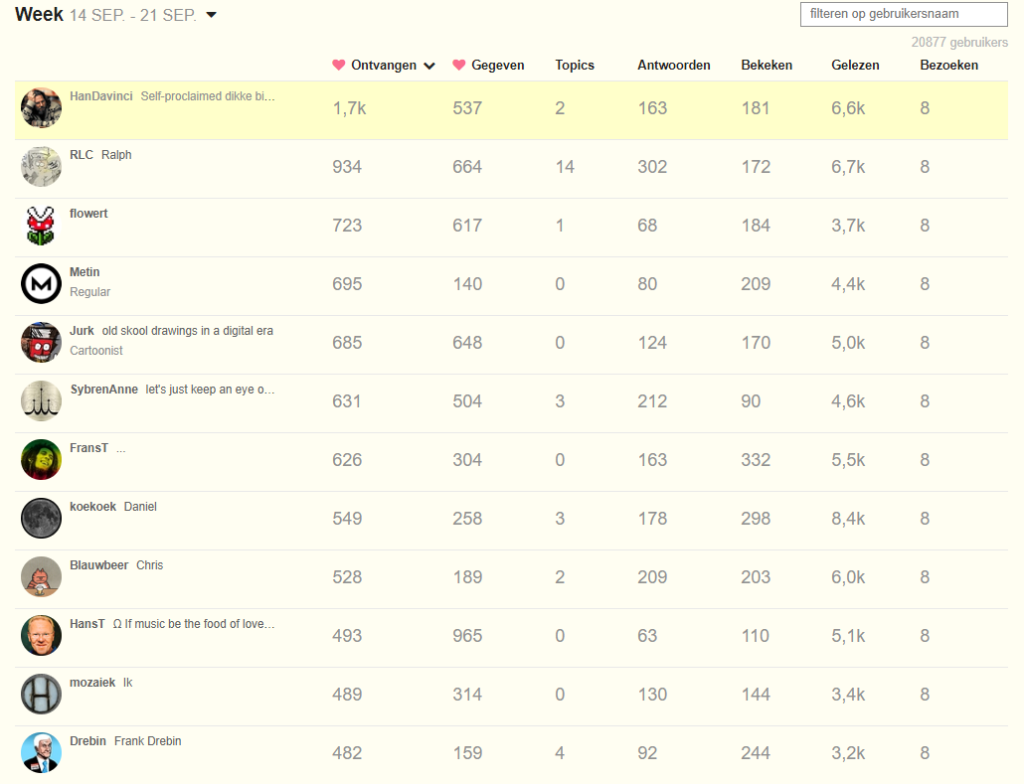Focus the filteren op gebruikersnaam field
1024x784 pixels.
904,14
